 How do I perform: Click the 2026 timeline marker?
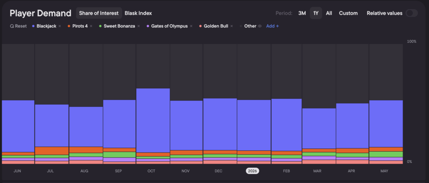pos(252,171)
